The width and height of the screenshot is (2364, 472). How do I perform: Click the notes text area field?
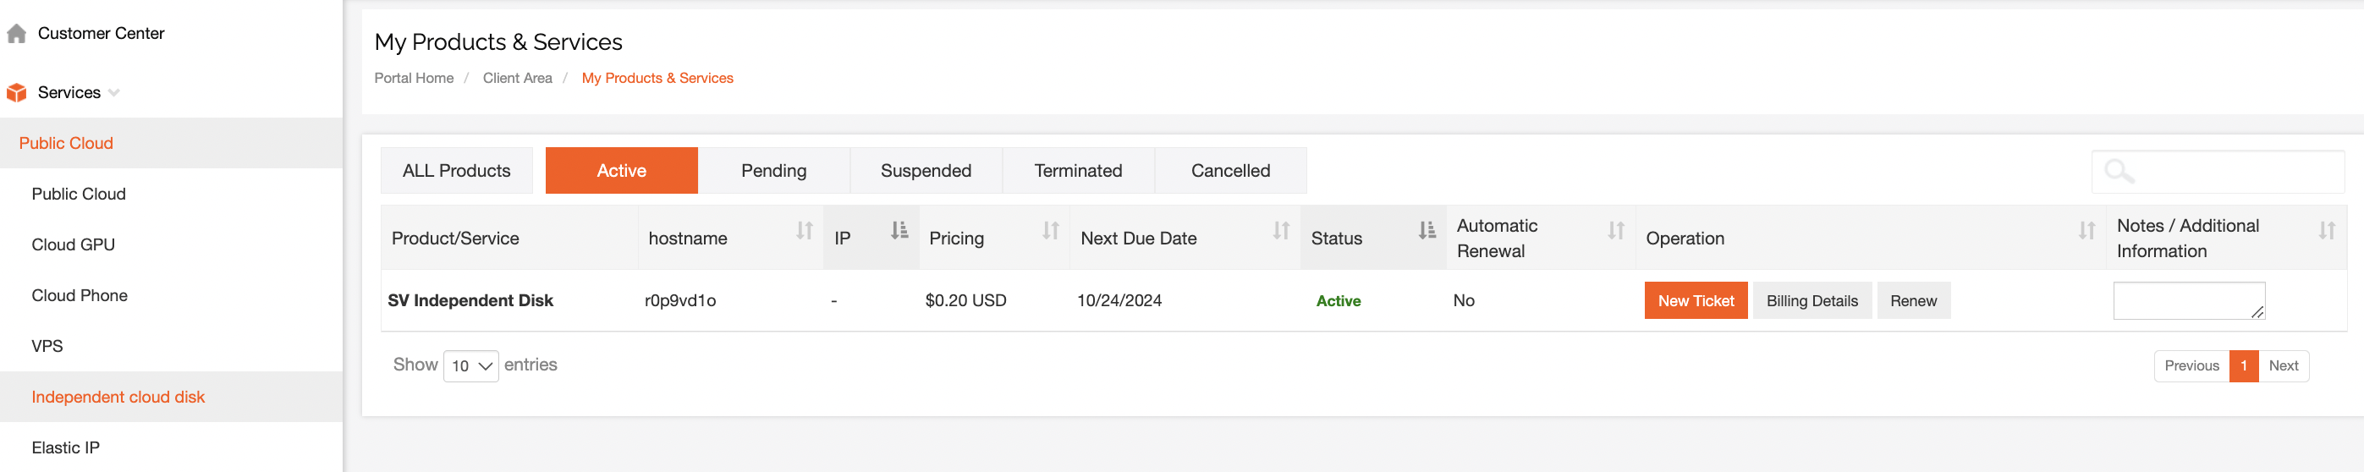point(2189,301)
